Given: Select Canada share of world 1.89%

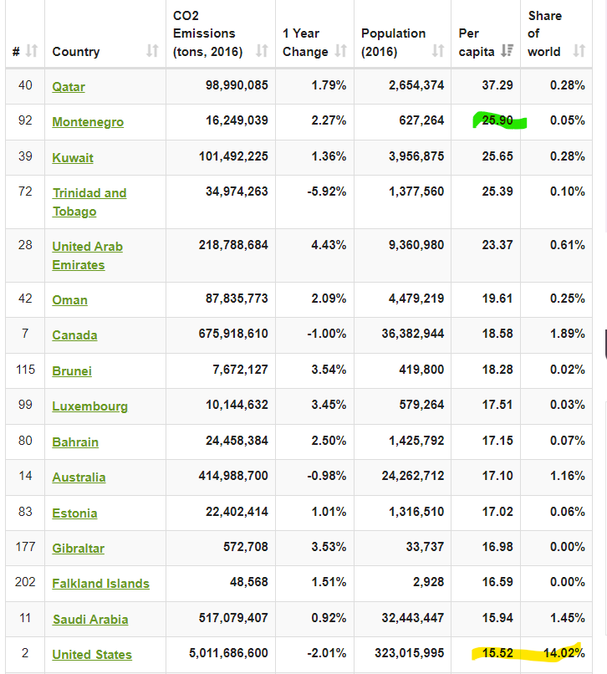Looking at the screenshot, I should pos(568,334).
